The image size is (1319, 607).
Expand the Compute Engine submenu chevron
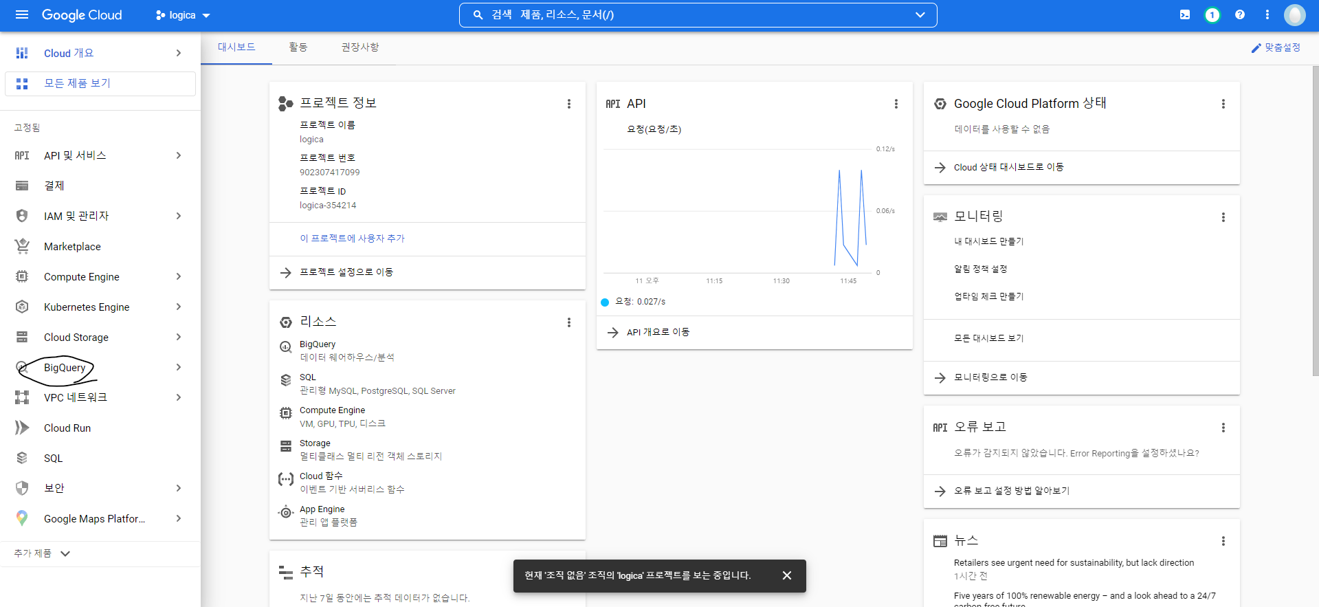pos(179,276)
